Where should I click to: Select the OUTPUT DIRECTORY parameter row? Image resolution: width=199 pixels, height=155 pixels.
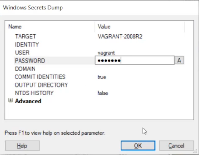(x=41, y=85)
